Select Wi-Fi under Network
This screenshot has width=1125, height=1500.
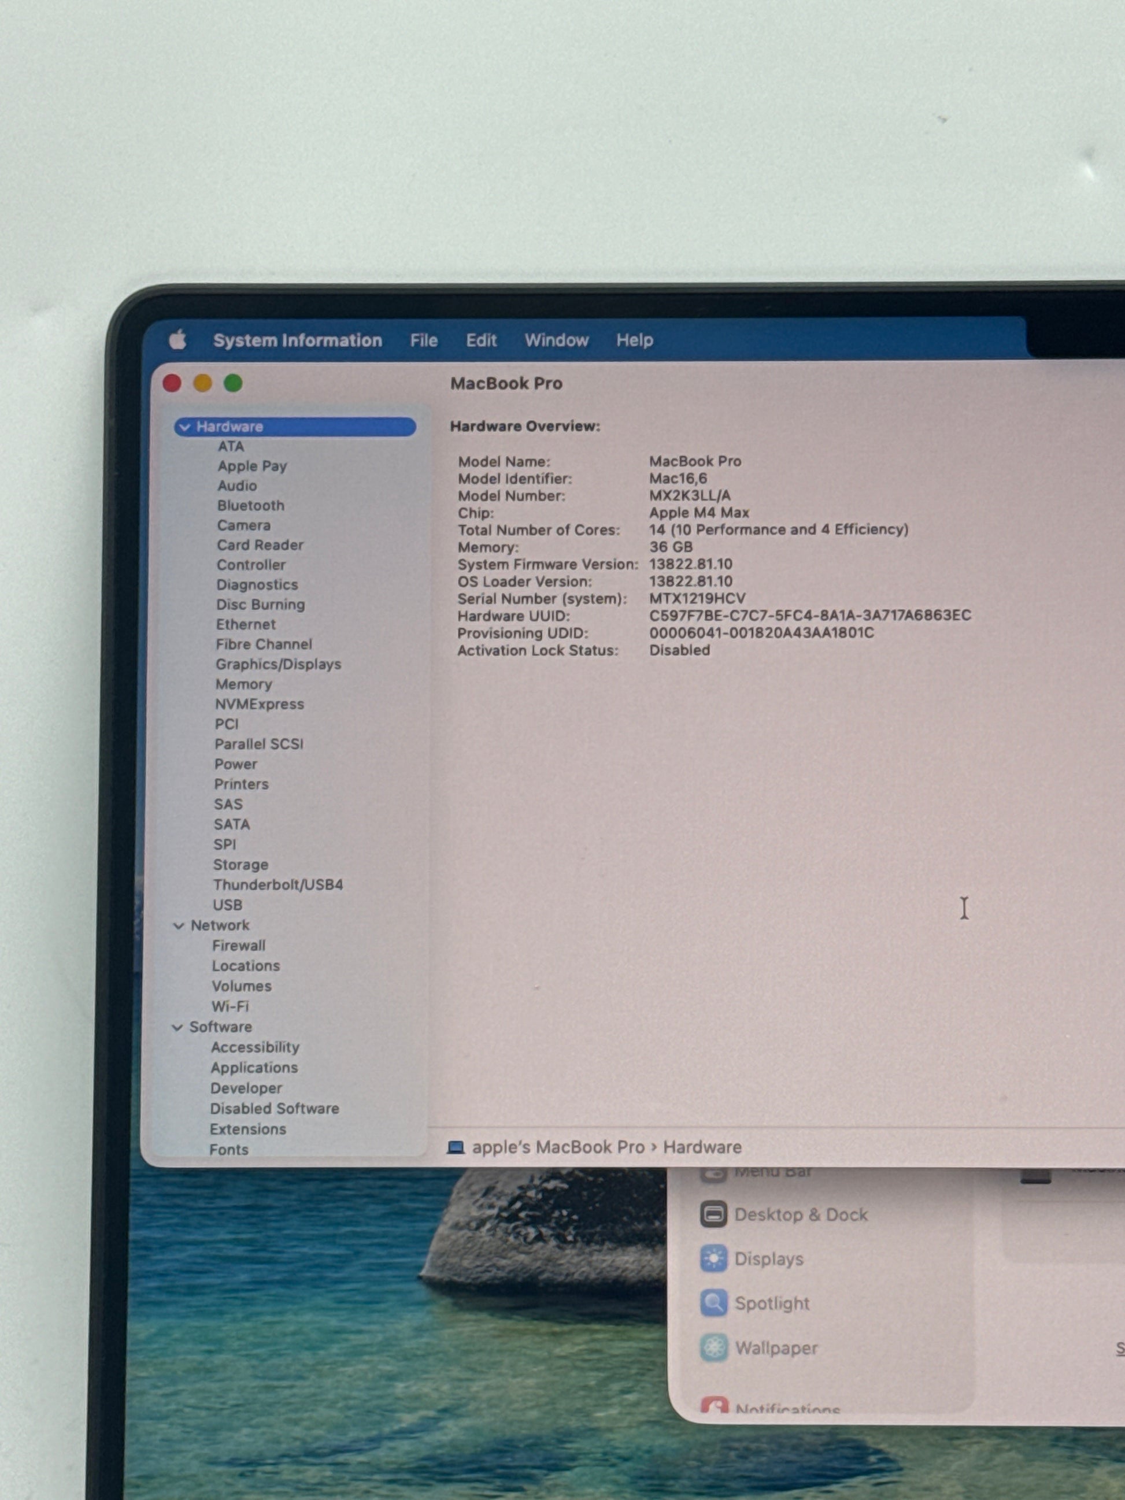coord(230,1006)
